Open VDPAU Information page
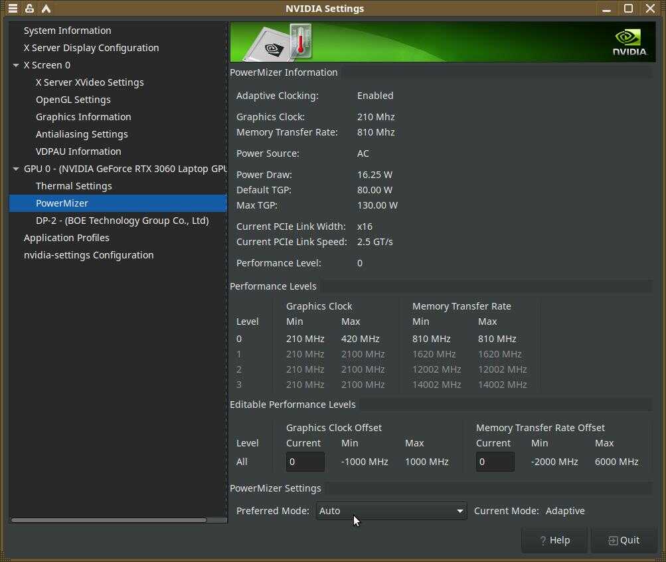This screenshot has width=666, height=562. click(x=78, y=151)
